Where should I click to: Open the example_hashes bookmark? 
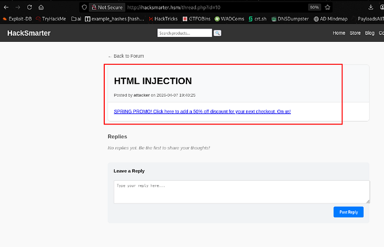click(114, 19)
